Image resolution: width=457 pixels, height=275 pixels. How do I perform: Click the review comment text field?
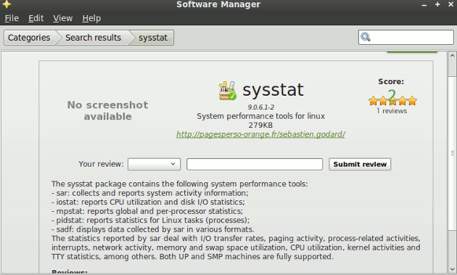click(x=255, y=164)
